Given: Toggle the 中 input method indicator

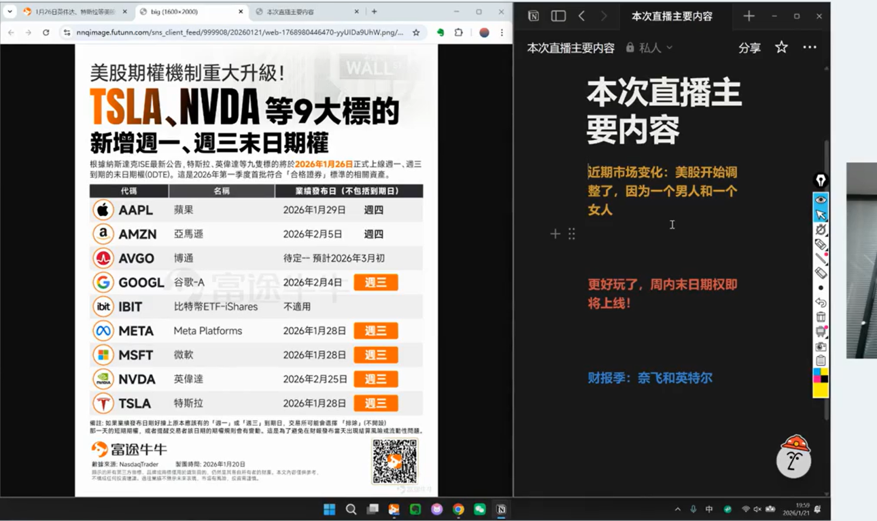Looking at the screenshot, I should [x=709, y=509].
